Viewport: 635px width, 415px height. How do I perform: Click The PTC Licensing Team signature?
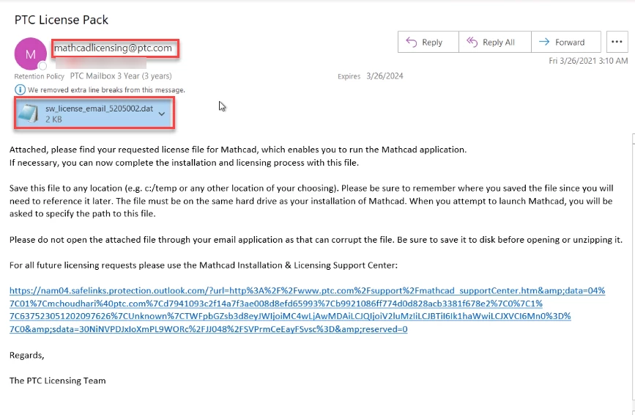[58, 381]
